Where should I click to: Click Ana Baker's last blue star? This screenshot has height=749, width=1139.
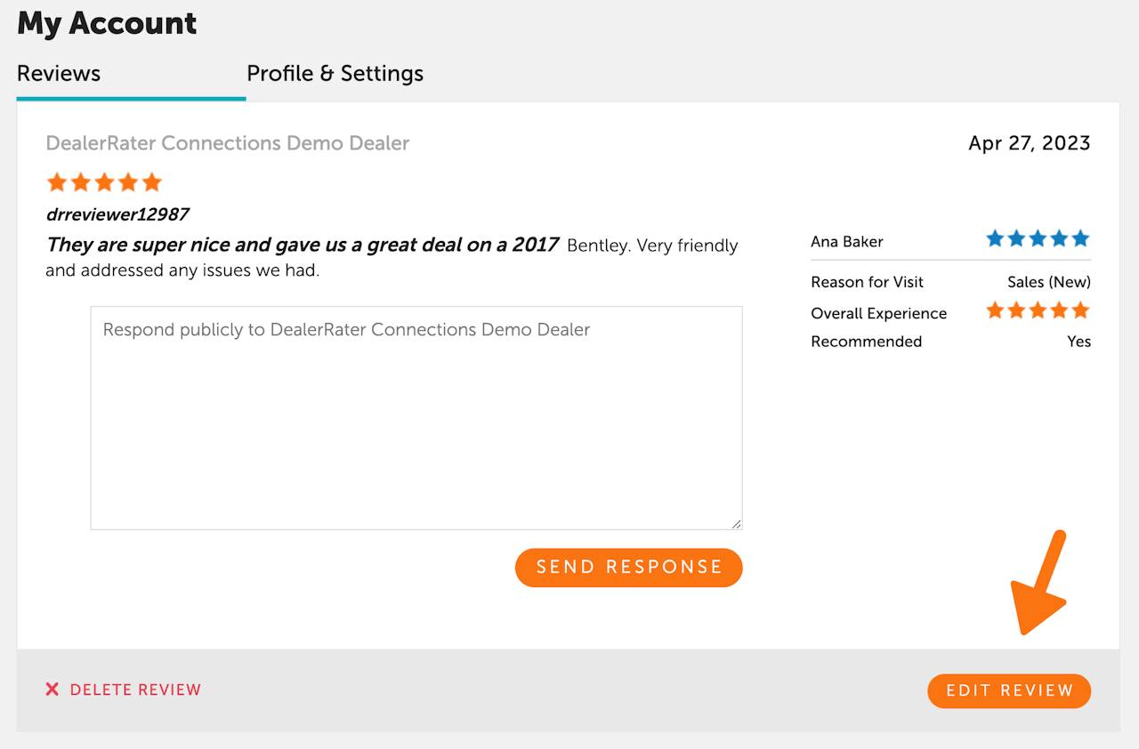tap(1080, 238)
